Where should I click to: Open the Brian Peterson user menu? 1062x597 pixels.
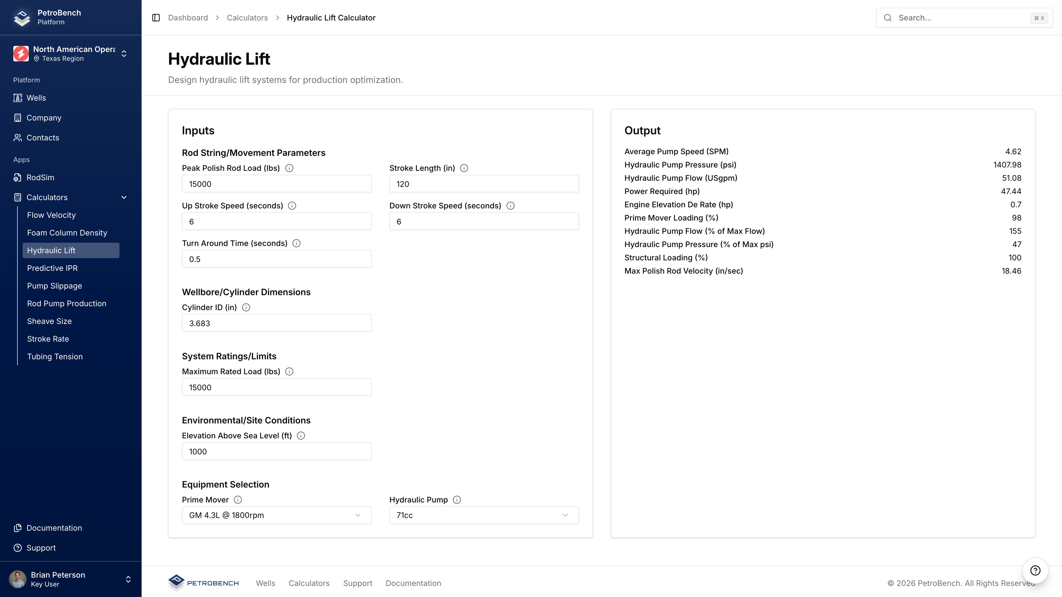(x=128, y=579)
